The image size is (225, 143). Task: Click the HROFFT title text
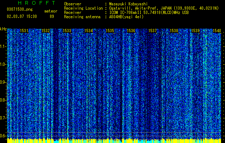click(x=37, y=3)
